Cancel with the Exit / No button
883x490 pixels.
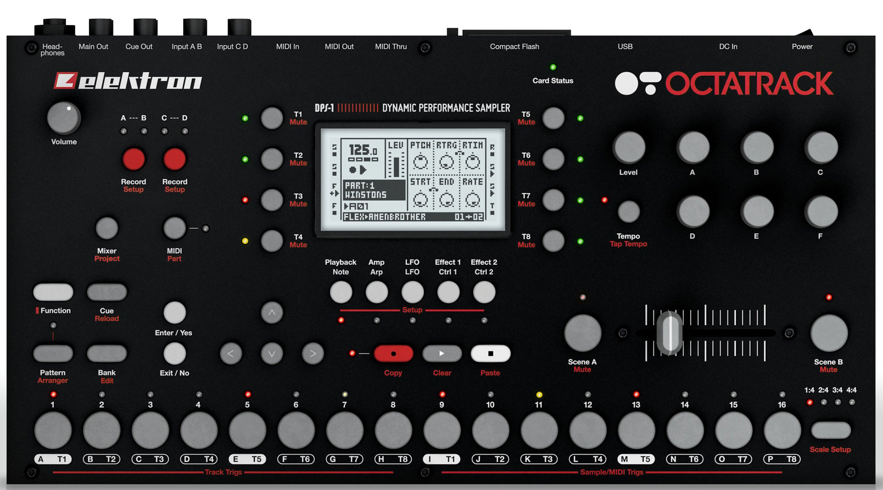click(175, 354)
